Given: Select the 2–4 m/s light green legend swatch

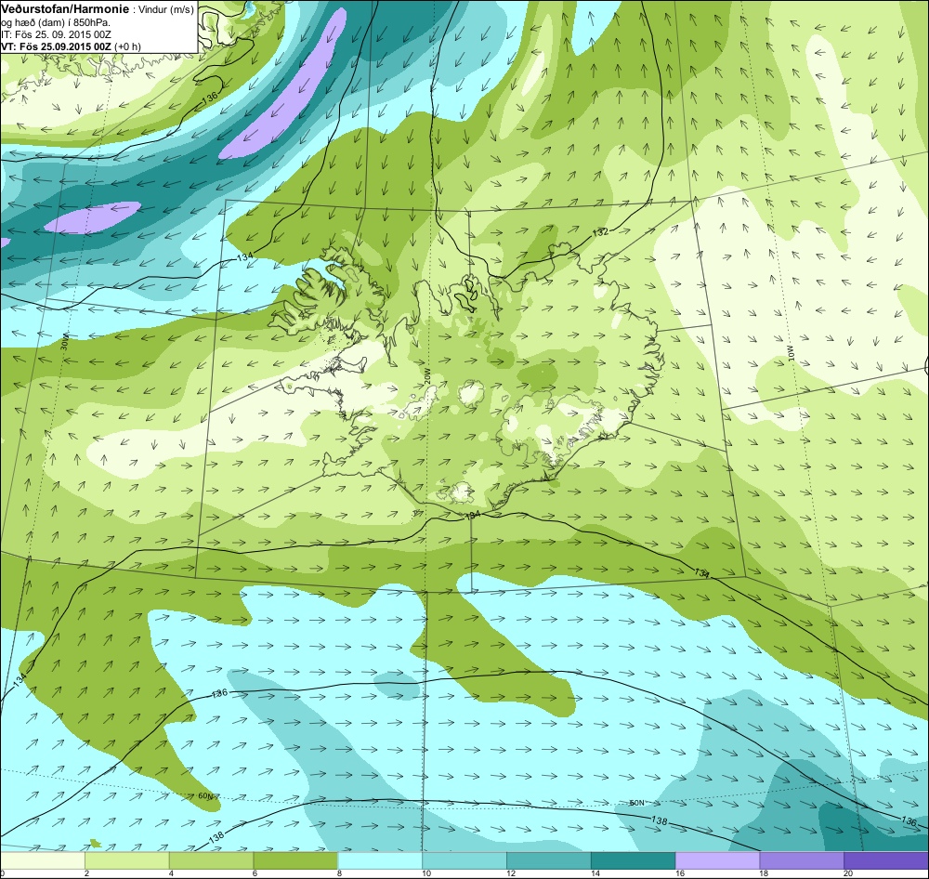Looking at the screenshot, I should click(x=127, y=860).
